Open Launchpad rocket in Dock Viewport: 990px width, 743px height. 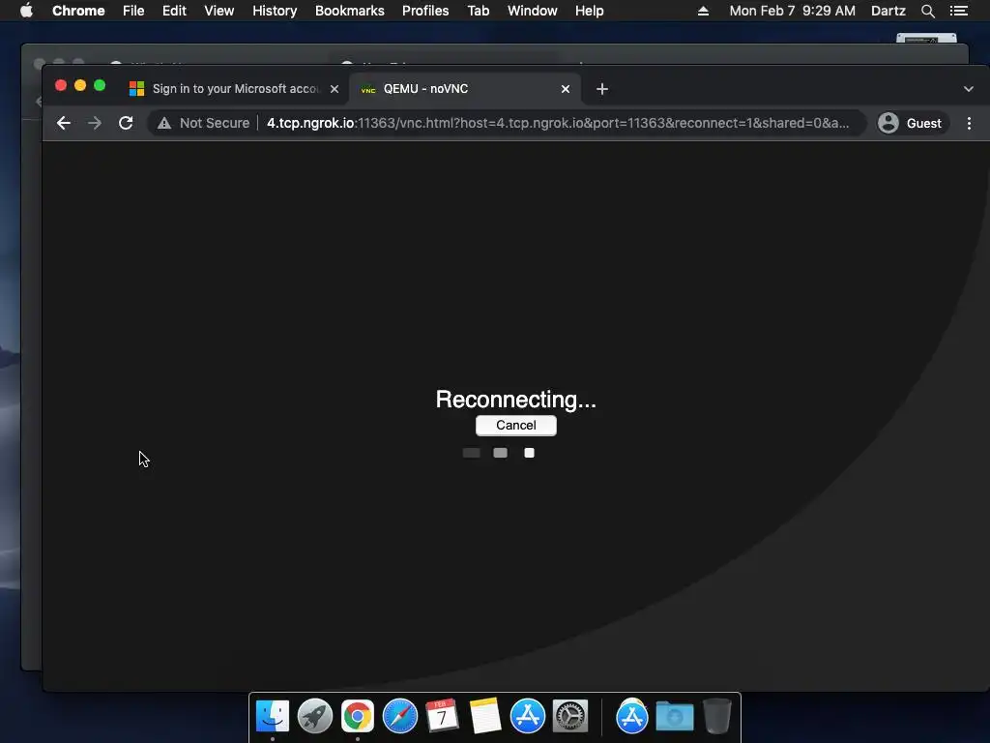coord(315,716)
